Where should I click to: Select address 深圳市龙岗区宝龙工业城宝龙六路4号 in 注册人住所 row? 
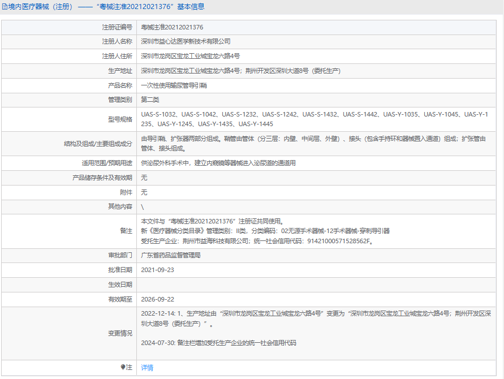click(x=190, y=56)
